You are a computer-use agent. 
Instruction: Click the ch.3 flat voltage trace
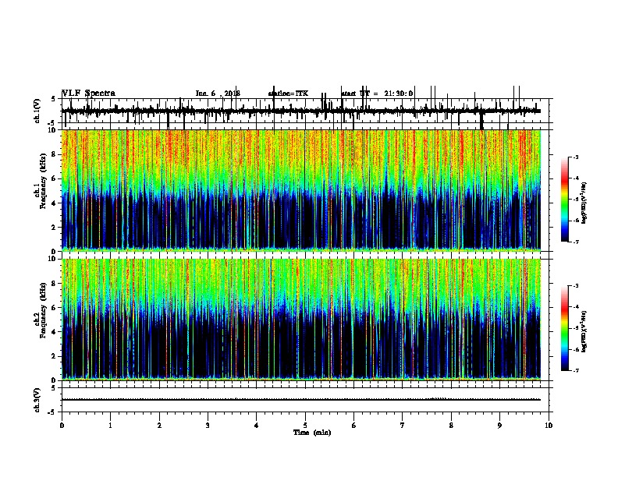click(x=301, y=400)
